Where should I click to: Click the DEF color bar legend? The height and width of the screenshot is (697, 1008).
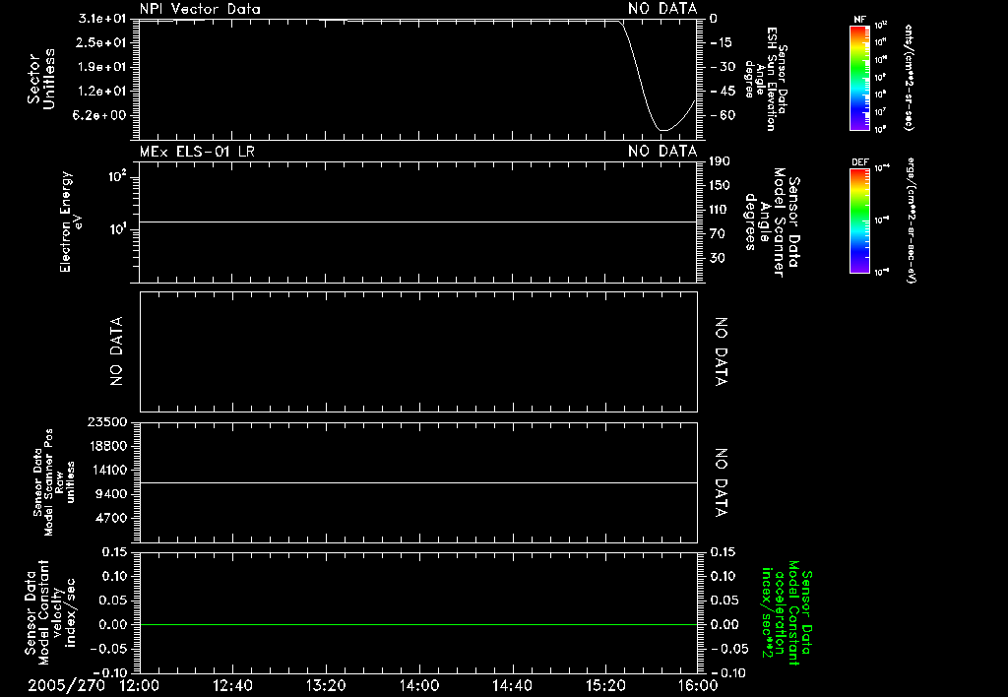[x=859, y=221]
